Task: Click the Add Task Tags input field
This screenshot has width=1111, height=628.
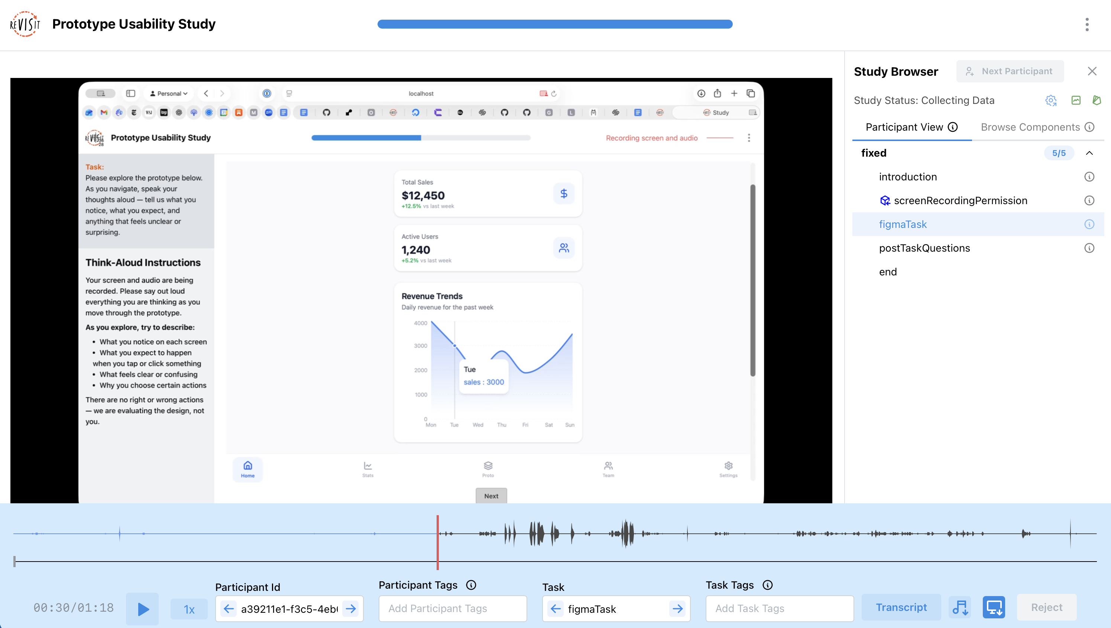Action: click(779, 609)
